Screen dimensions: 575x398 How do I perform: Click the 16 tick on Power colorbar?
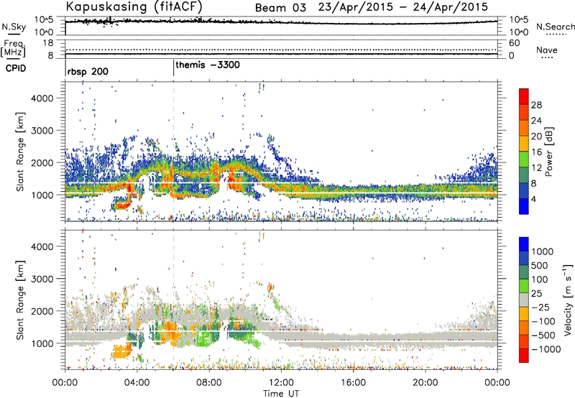[x=536, y=152]
